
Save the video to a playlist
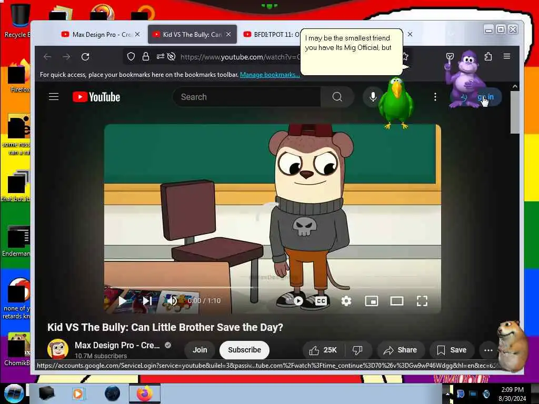point(452,350)
